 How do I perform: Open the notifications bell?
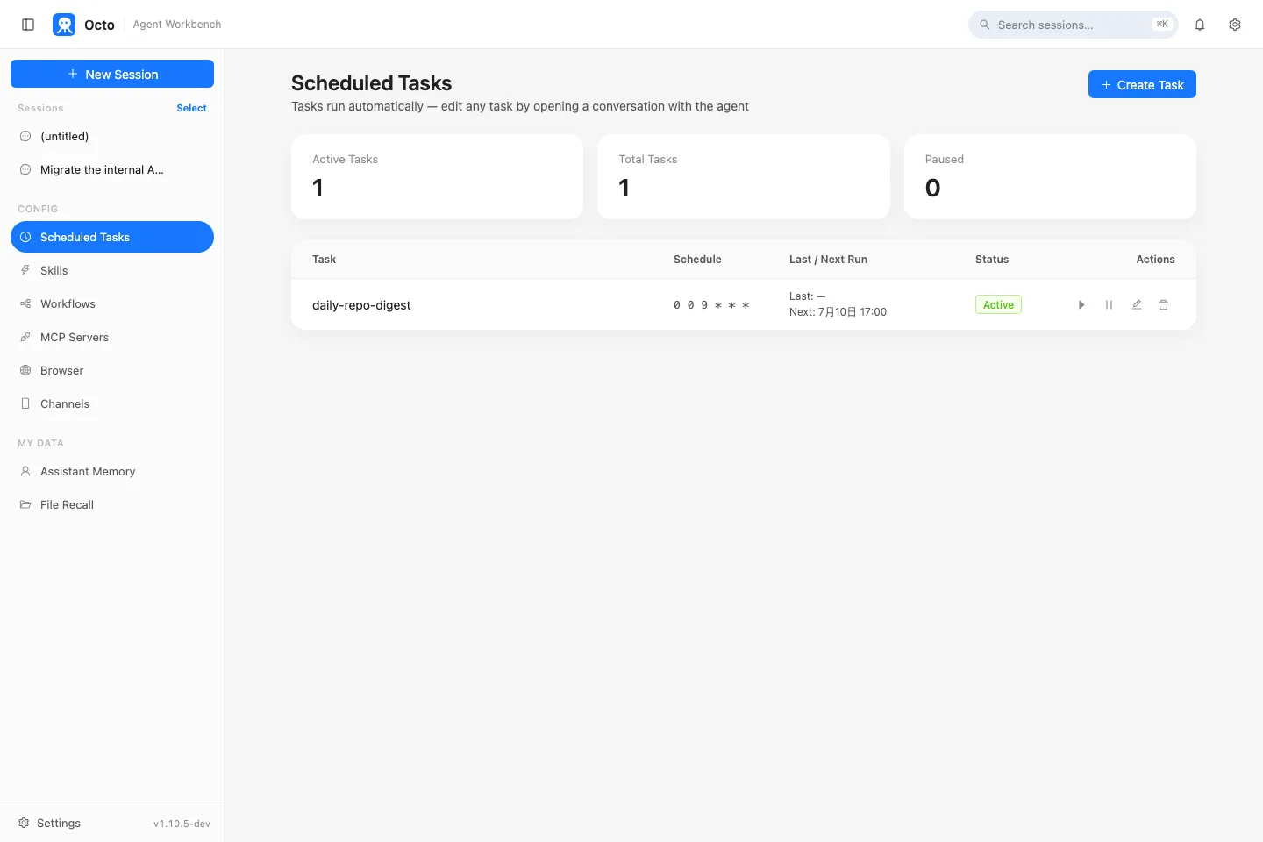coord(1200,25)
